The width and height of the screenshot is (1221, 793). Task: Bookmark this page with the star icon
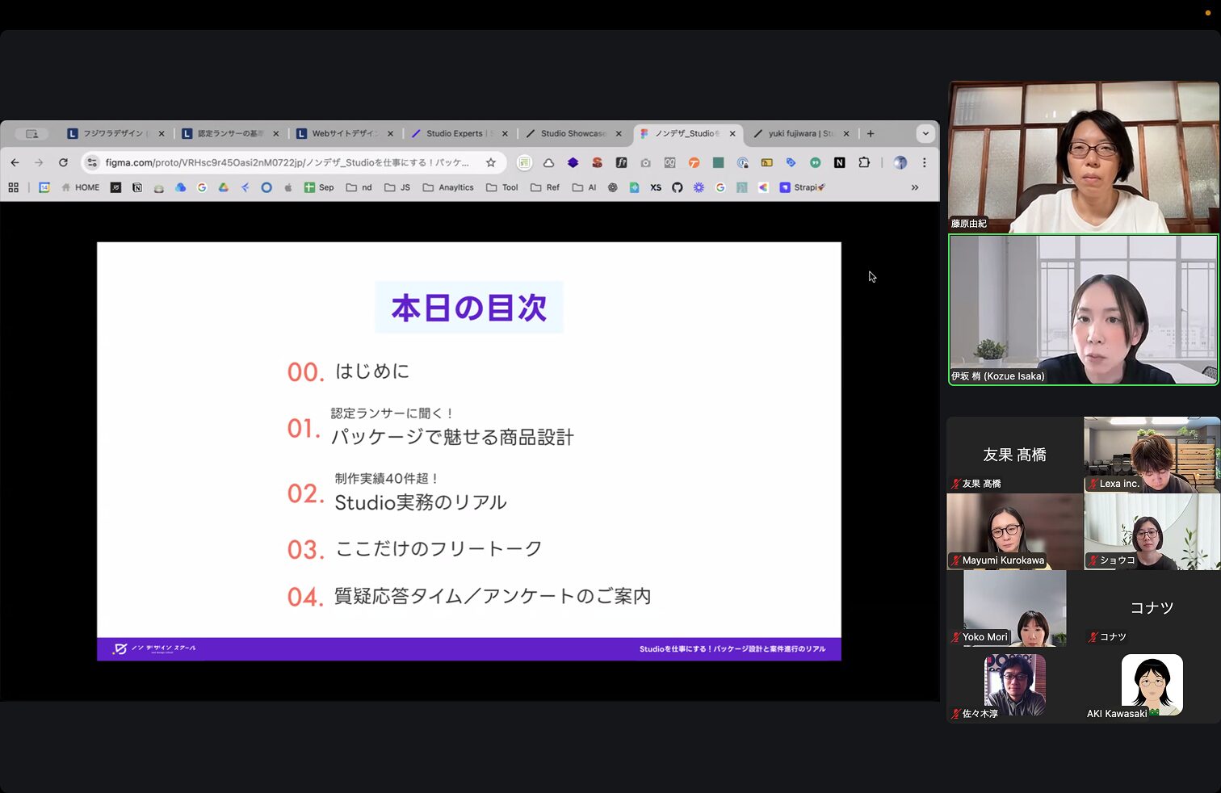(490, 162)
